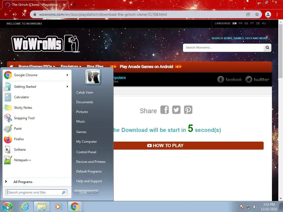
Task: Click the user account picture
Action: [x=93, y=77]
